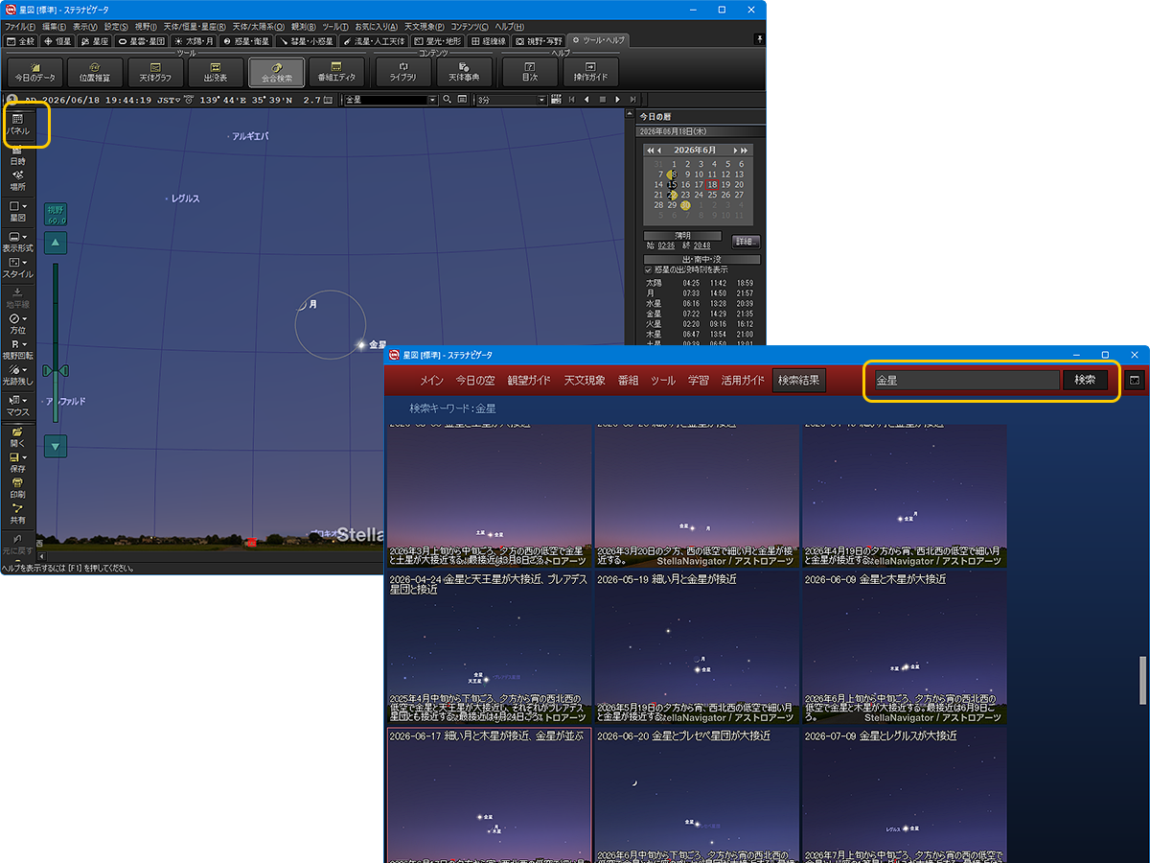1150x863 pixels.
Task: Expand the 表示形式 dropdown in sidebar
Action: tap(18, 241)
